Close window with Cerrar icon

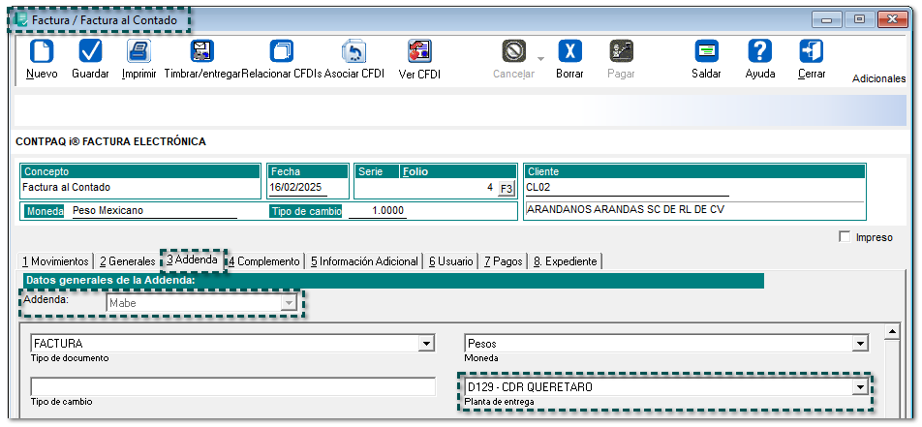[812, 51]
